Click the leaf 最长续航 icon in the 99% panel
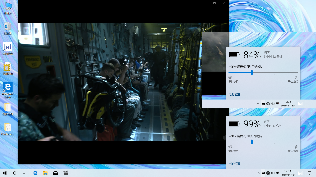Screen dimensions: 316x177 tap(230, 147)
